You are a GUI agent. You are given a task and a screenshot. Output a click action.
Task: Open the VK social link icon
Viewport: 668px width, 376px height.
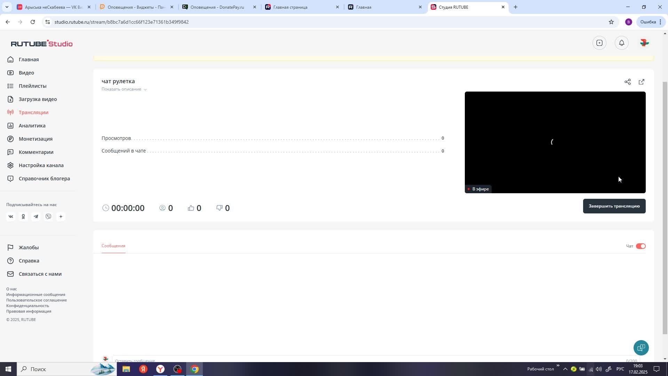click(11, 217)
